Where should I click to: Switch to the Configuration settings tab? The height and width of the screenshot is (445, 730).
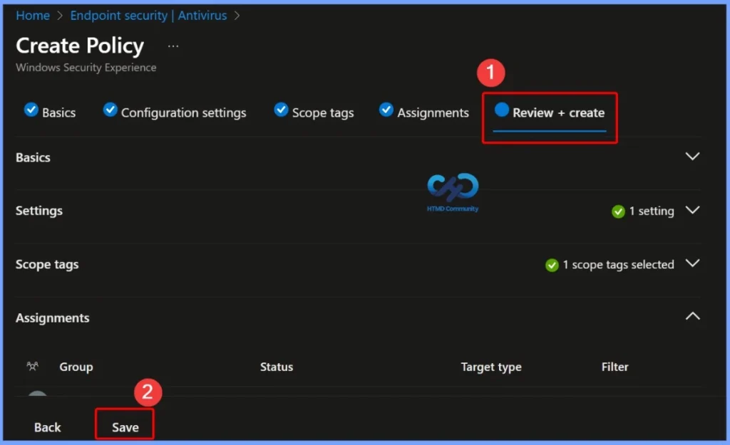pos(184,112)
